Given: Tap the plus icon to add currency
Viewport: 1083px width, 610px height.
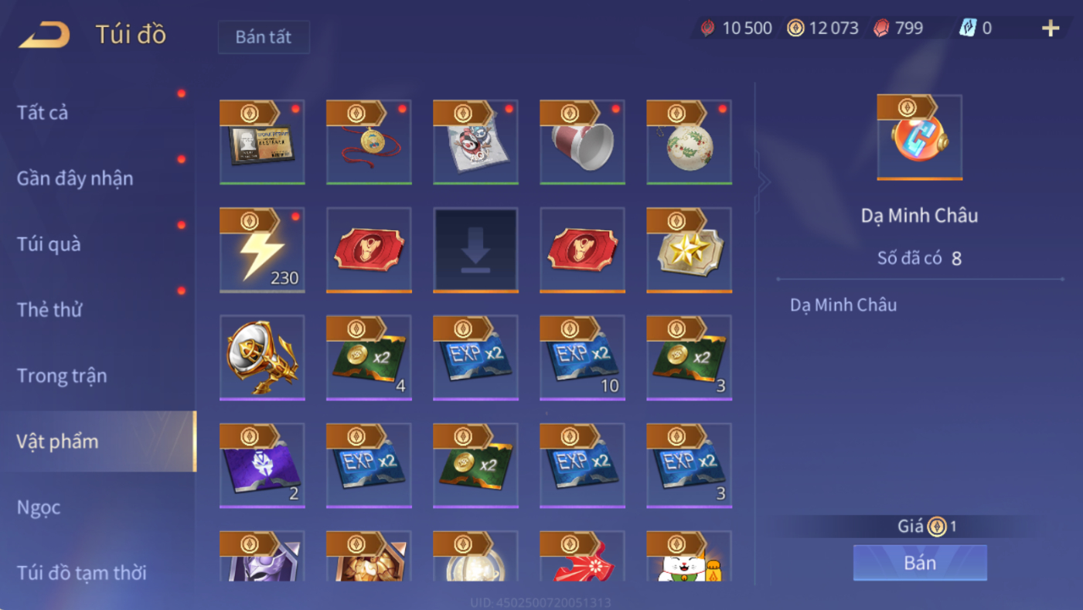Looking at the screenshot, I should [x=1050, y=29].
